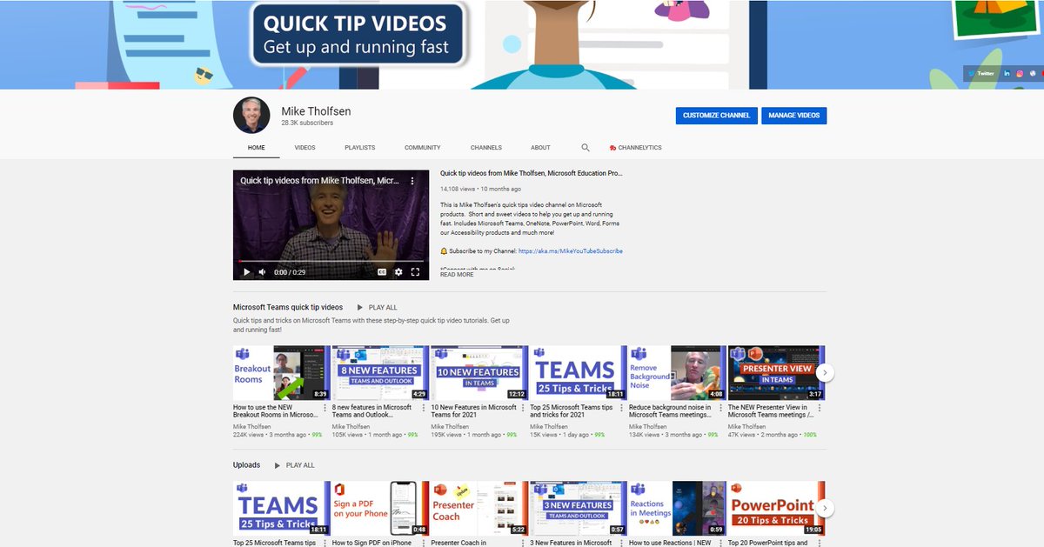The image size is (1044, 547).
Task: Click title 'Top 20 PowerPoint tips and'
Action: [x=768, y=543]
